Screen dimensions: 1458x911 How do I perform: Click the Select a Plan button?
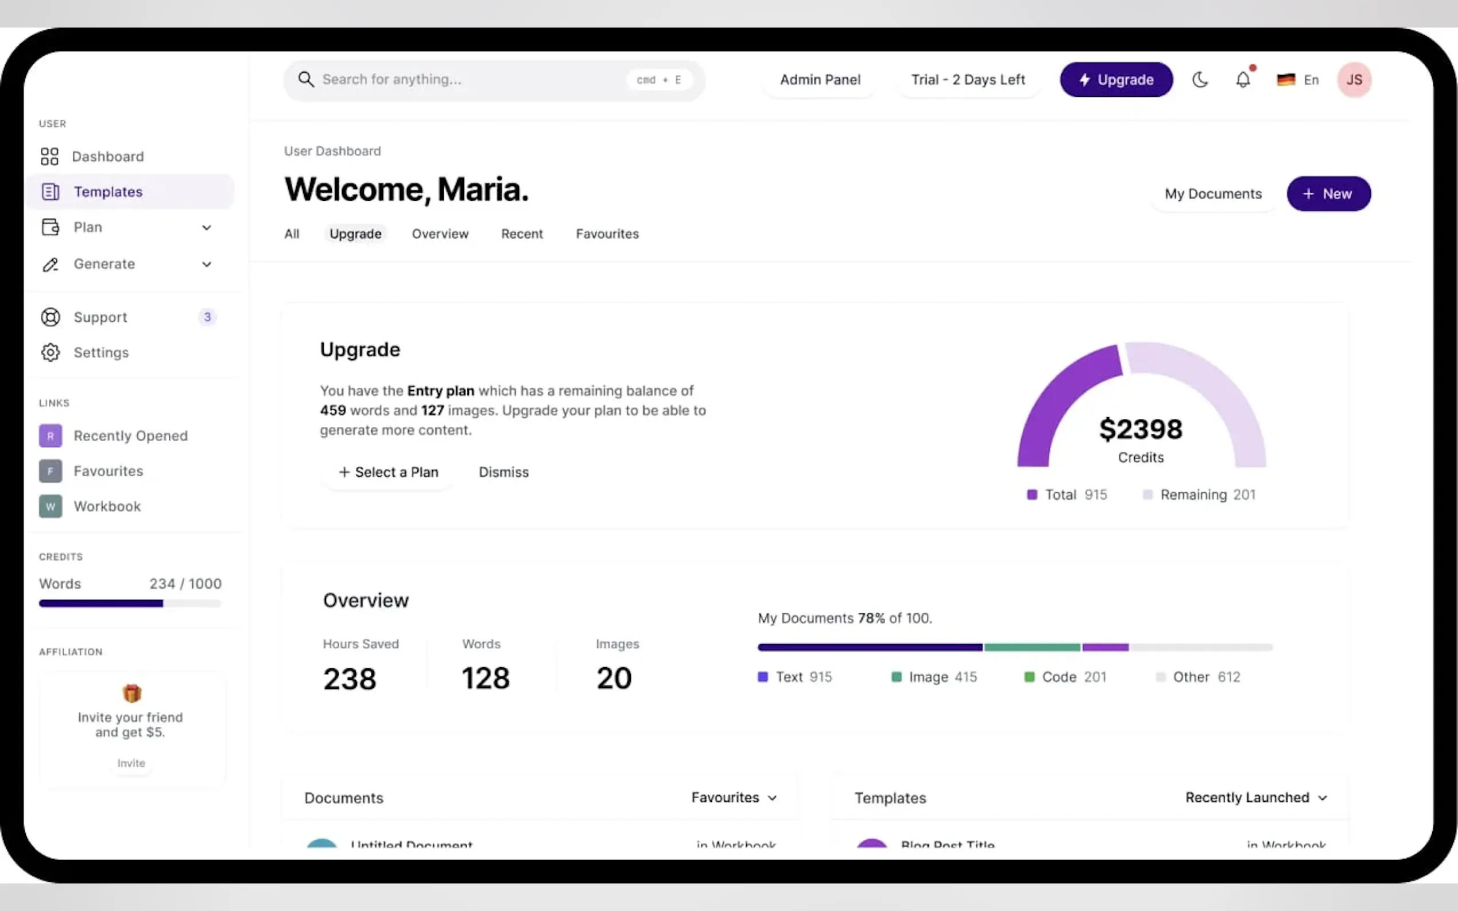(x=388, y=472)
